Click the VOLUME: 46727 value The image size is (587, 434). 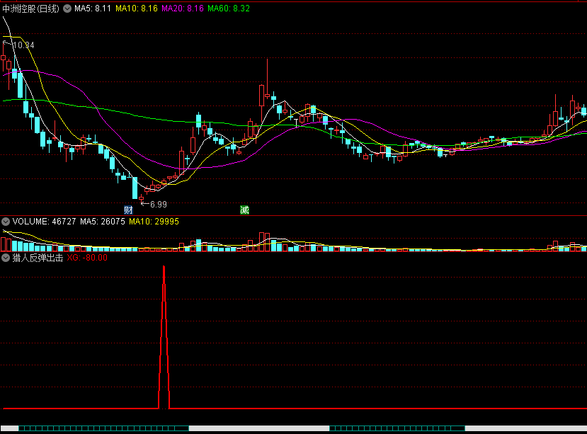coord(44,222)
